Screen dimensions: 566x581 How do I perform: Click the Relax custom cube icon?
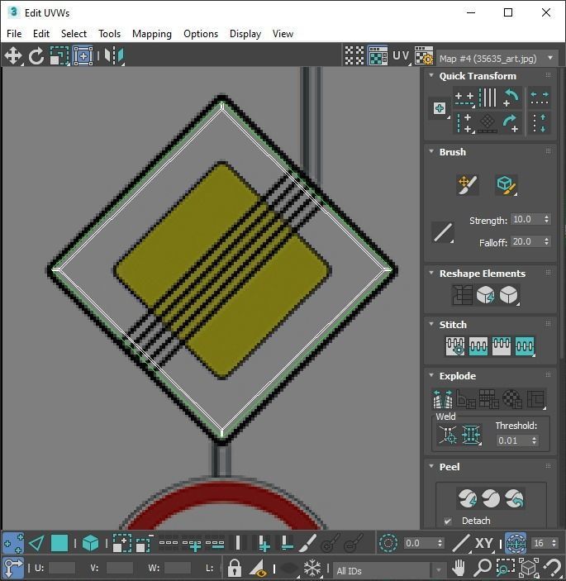coord(509,295)
